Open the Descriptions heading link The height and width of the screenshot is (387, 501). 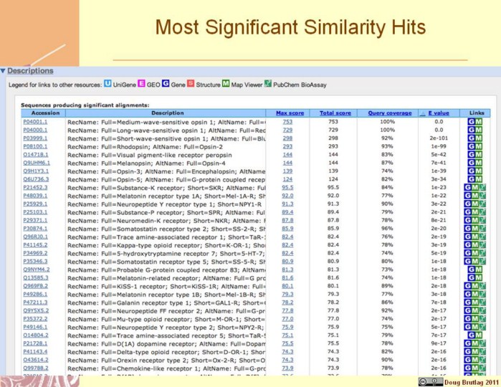[x=30, y=71]
